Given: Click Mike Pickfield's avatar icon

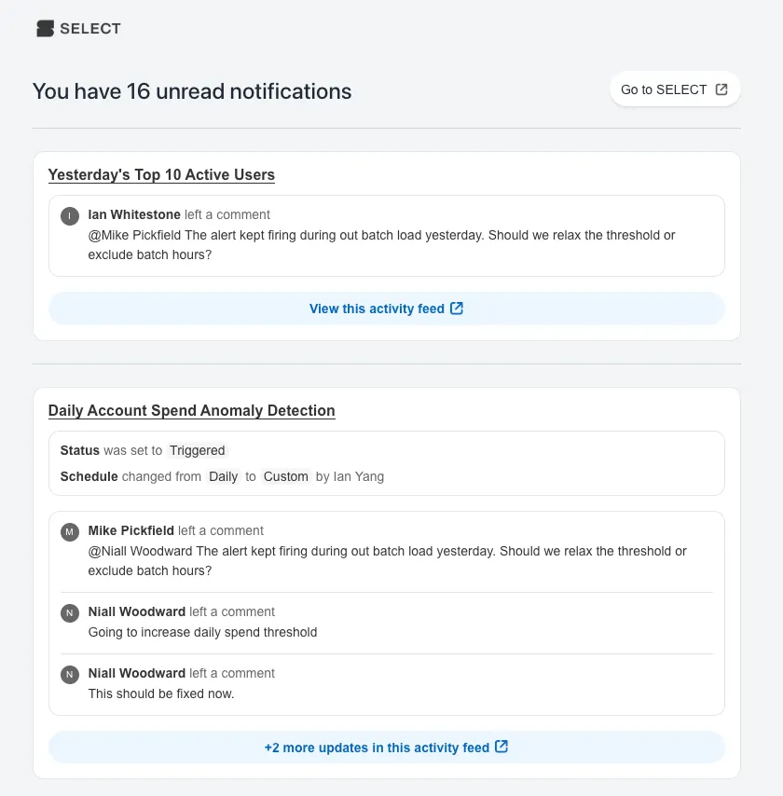Looking at the screenshot, I should click(x=69, y=532).
